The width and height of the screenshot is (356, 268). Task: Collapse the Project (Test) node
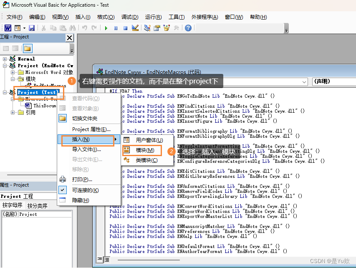(5, 92)
